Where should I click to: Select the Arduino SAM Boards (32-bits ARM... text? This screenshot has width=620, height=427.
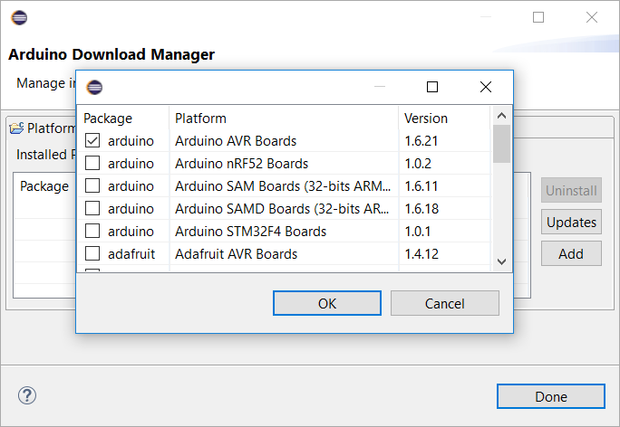283,185
